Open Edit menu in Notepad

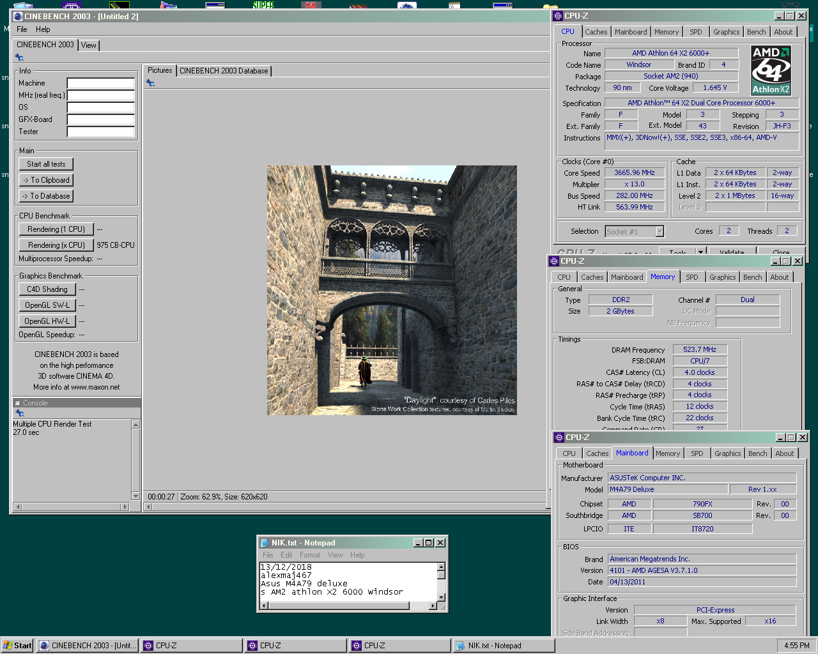pos(286,555)
